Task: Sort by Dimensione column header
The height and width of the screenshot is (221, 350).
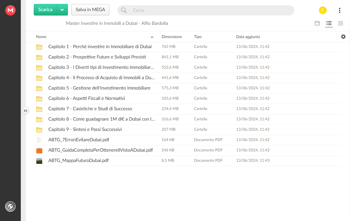Action: click(x=172, y=37)
